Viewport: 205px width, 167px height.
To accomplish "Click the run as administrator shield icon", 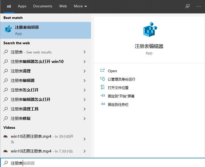I will click(x=103, y=79).
